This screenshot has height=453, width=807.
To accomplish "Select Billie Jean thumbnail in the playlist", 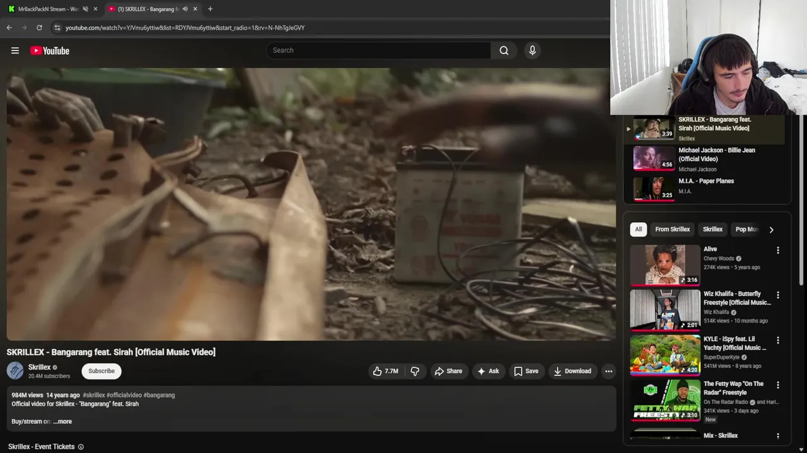I will pyautogui.click(x=654, y=159).
